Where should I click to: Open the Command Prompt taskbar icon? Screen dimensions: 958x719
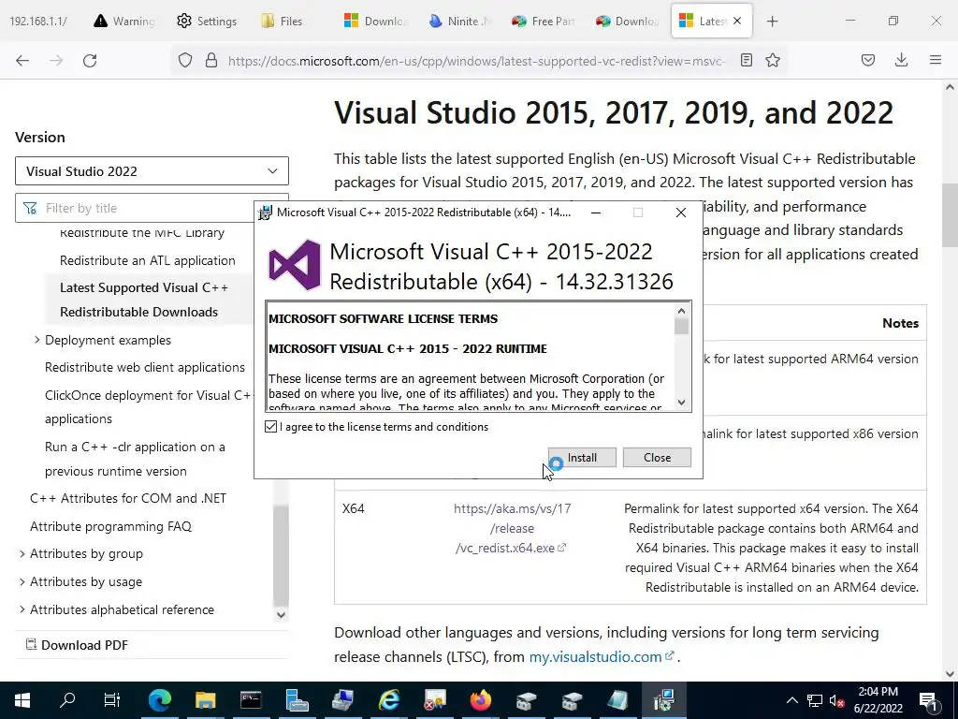tap(251, 700)
